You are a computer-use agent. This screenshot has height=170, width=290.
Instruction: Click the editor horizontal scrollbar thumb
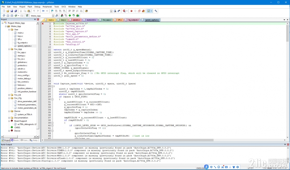coord(129,140)
